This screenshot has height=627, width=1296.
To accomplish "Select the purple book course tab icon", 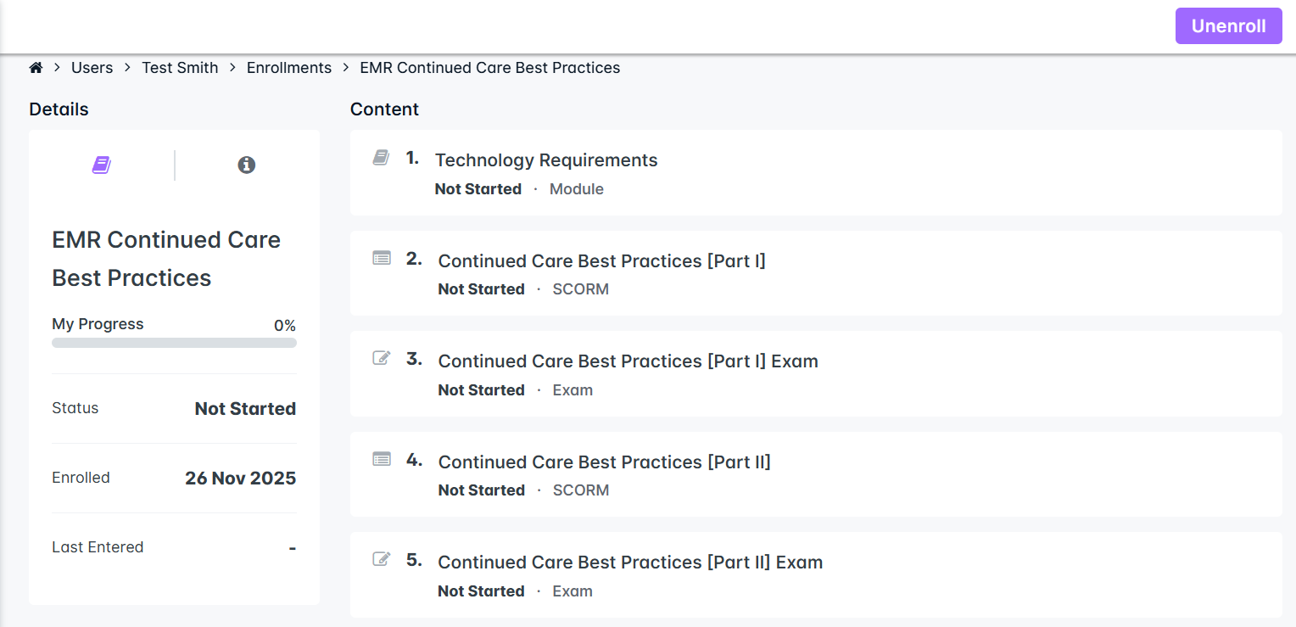I will pyautogui.click(x=102, y=165).
